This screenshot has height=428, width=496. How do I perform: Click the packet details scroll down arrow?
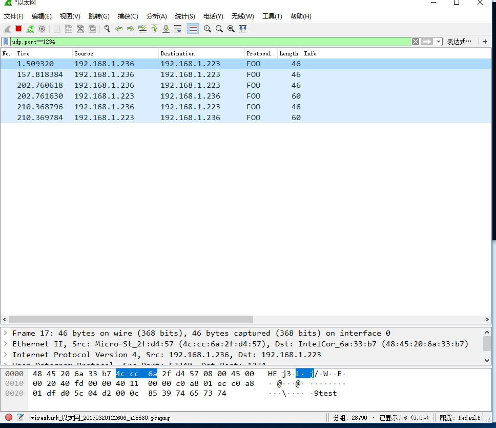pyautogui.click(x=487, y=361)
